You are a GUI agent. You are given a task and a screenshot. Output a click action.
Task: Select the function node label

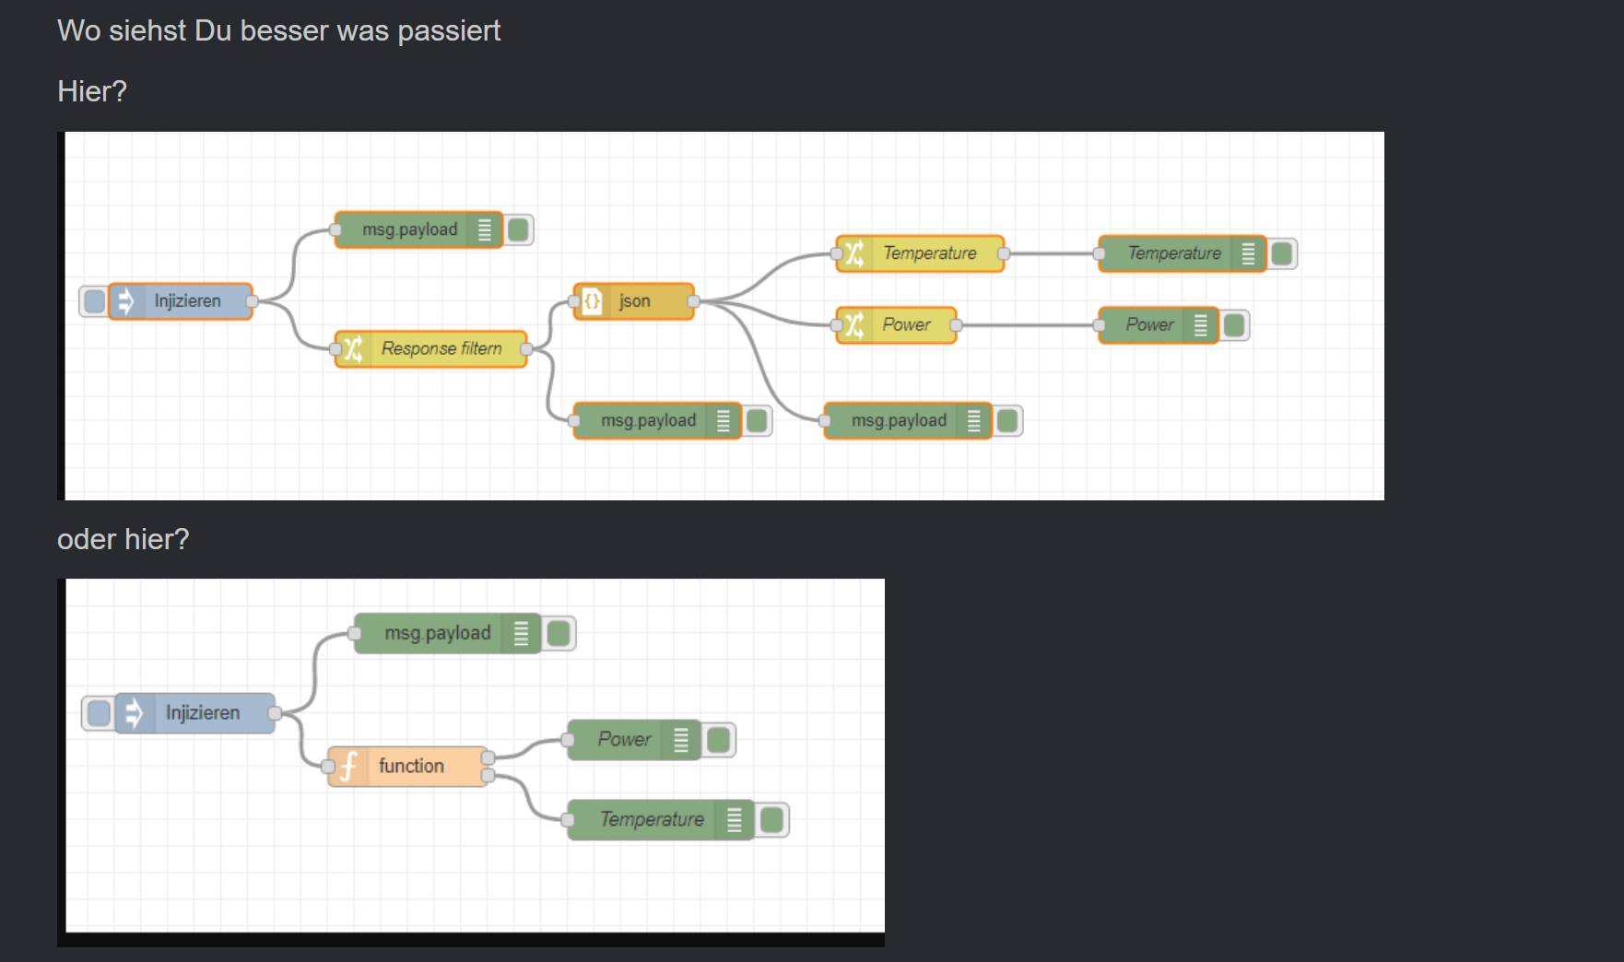coord(411,767)
